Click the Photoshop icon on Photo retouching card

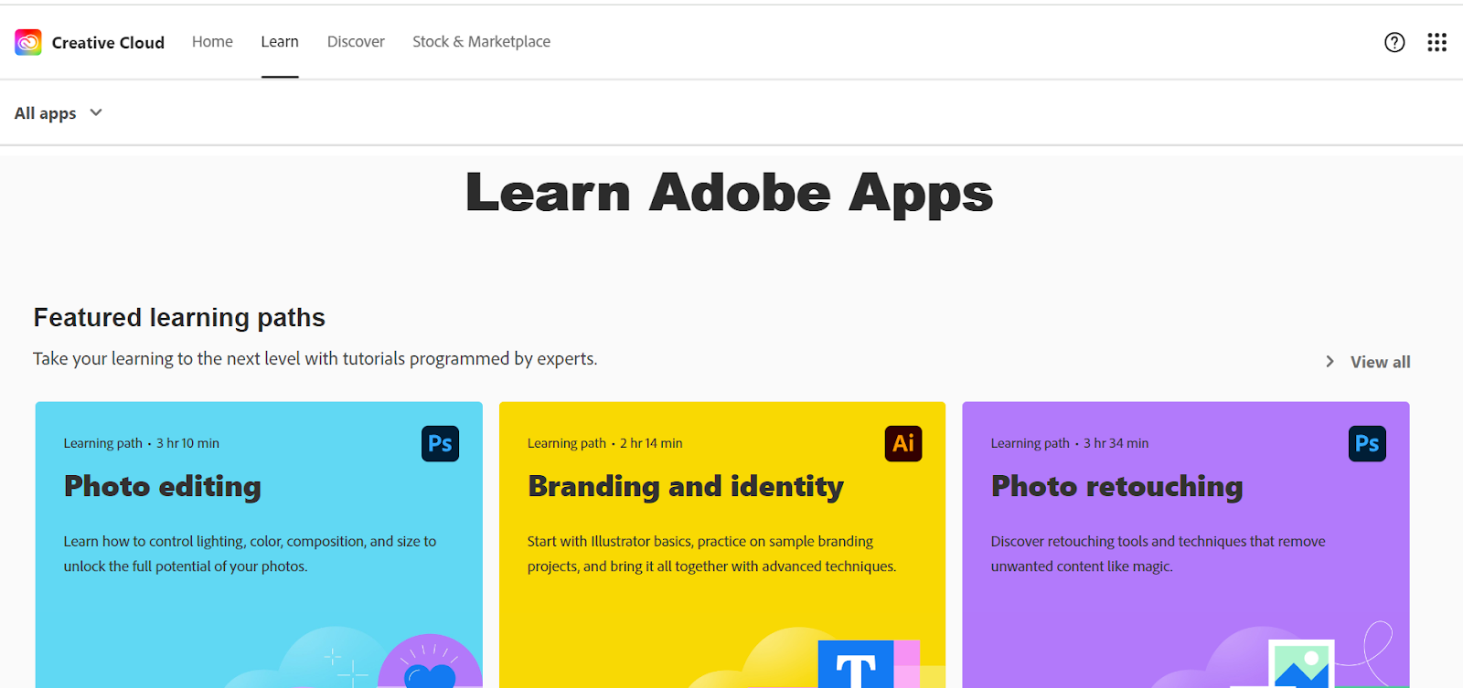1367,444
